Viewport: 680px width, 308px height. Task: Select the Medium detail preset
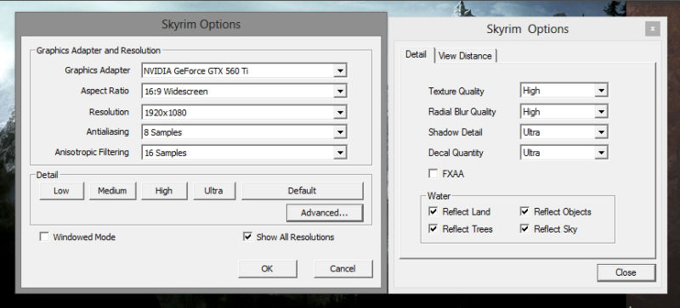112,191
